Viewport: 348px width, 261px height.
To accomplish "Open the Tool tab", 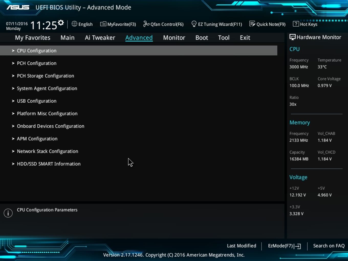I will pos(224,38).
